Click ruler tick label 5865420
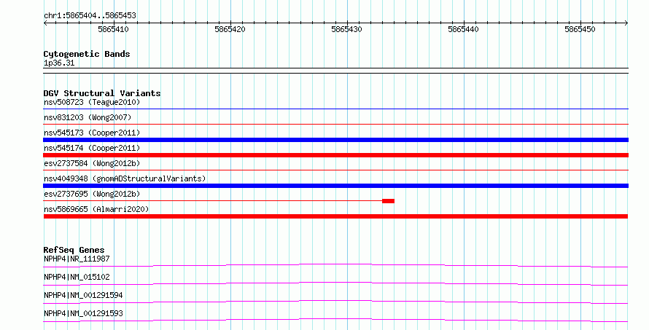 coord(230,29)
